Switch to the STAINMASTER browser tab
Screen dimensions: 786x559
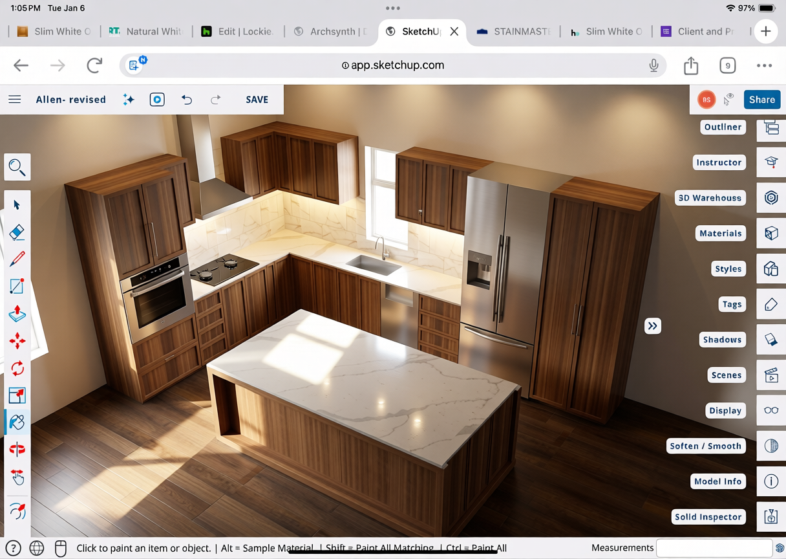[x=514, y=32]
